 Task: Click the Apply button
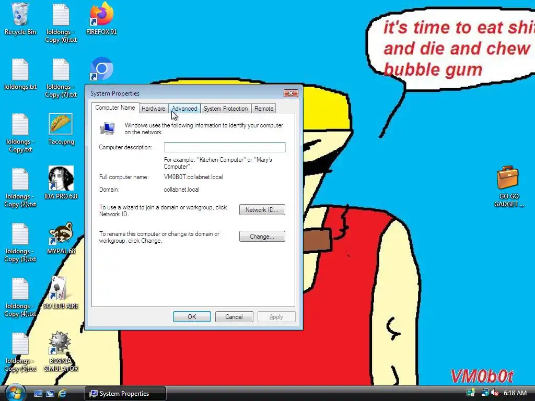[276, 317]
